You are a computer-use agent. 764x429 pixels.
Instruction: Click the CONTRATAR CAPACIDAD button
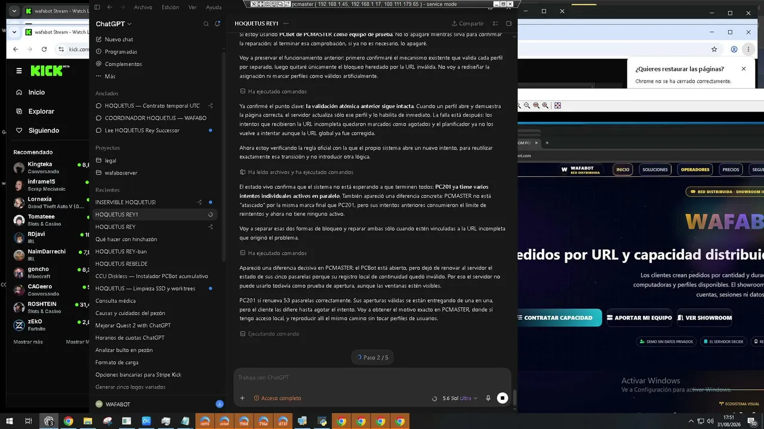tap(558, 318)
